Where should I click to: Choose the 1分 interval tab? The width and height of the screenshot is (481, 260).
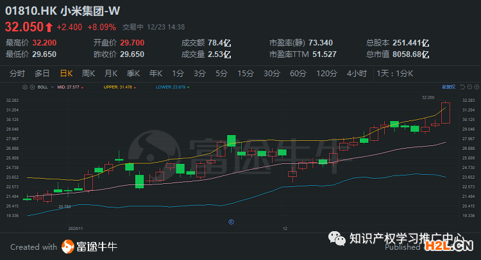[x=178, y=74]
